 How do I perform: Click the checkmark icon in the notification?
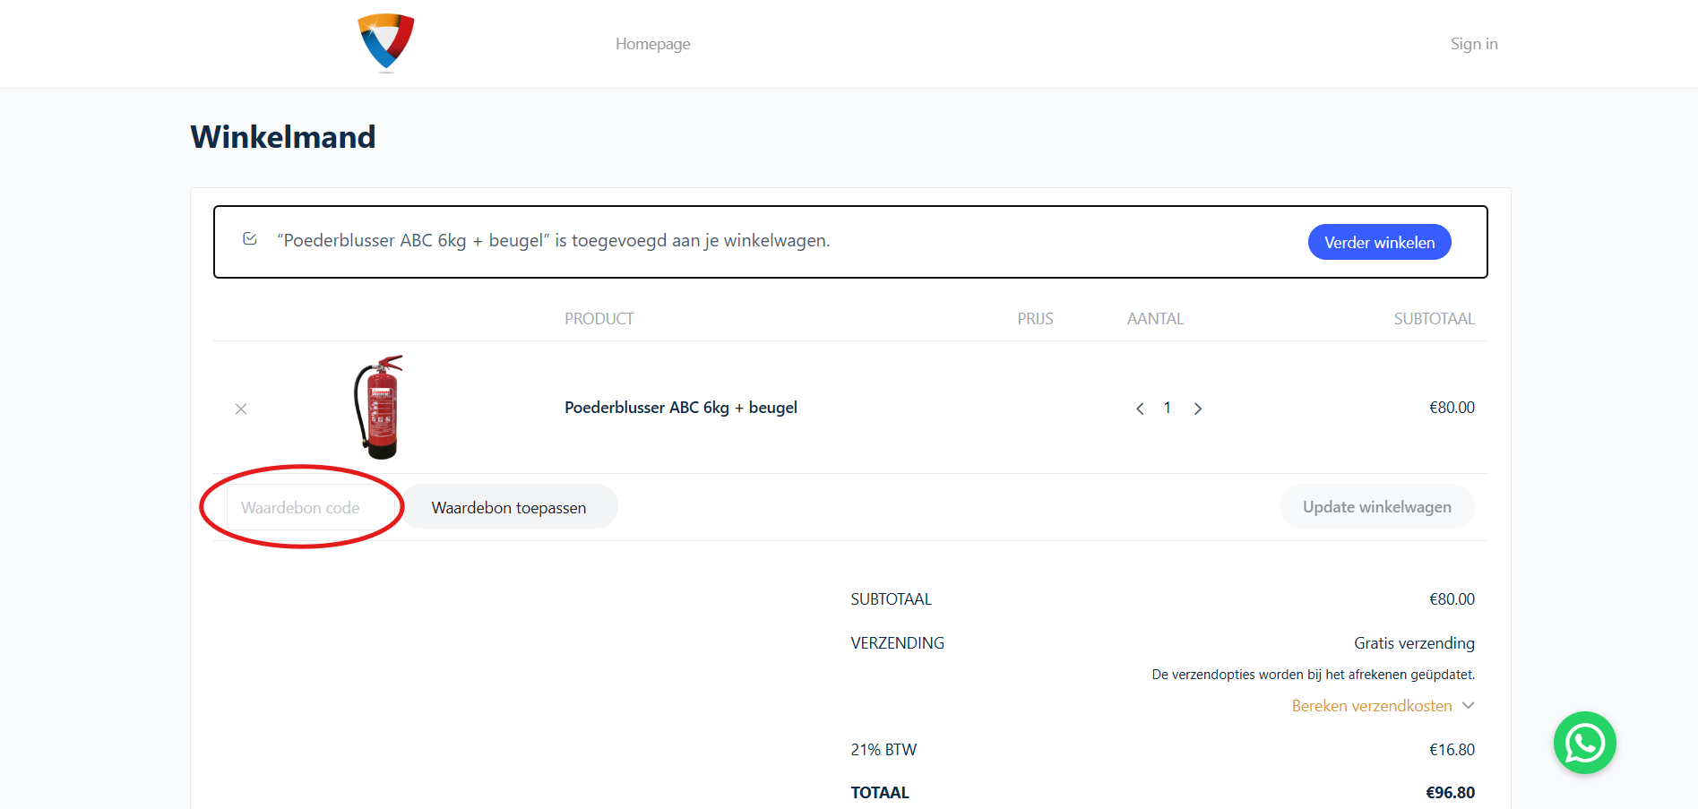pyautogui.click(x=250, y=239)
